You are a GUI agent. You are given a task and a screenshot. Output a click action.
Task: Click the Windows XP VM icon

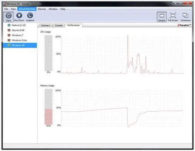[9, 45]
